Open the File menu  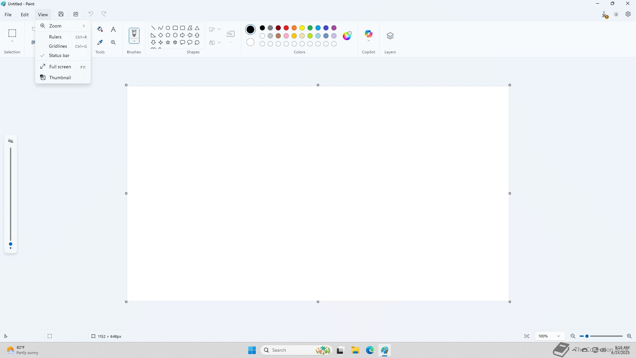(x=8, y=15)
